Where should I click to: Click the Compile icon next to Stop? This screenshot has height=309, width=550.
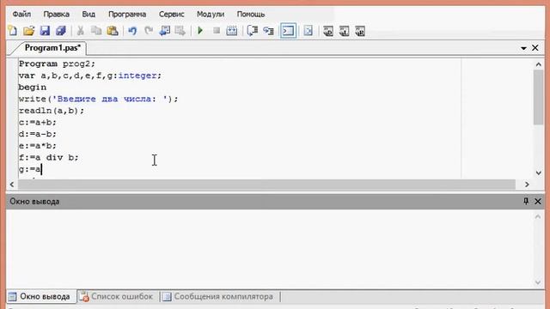click(232, 31)
